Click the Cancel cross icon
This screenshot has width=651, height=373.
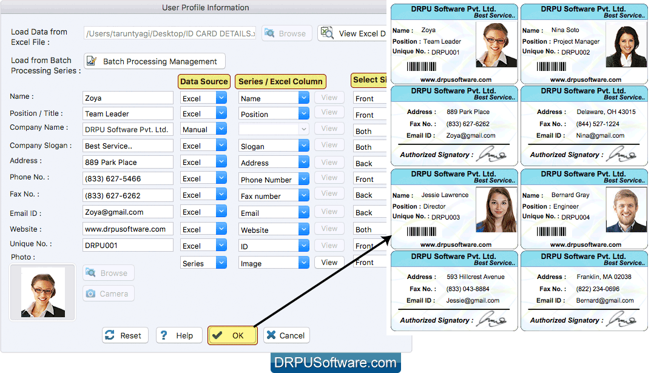[271, 335]
